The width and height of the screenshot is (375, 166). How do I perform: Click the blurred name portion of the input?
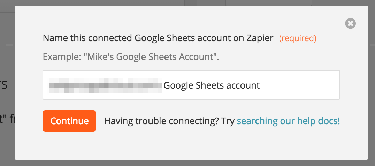click(105, 85)
